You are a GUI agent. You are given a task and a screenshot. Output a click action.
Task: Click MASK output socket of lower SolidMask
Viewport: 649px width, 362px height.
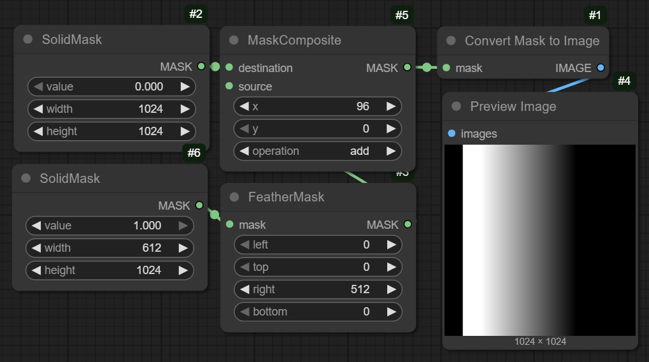(199, 205)
